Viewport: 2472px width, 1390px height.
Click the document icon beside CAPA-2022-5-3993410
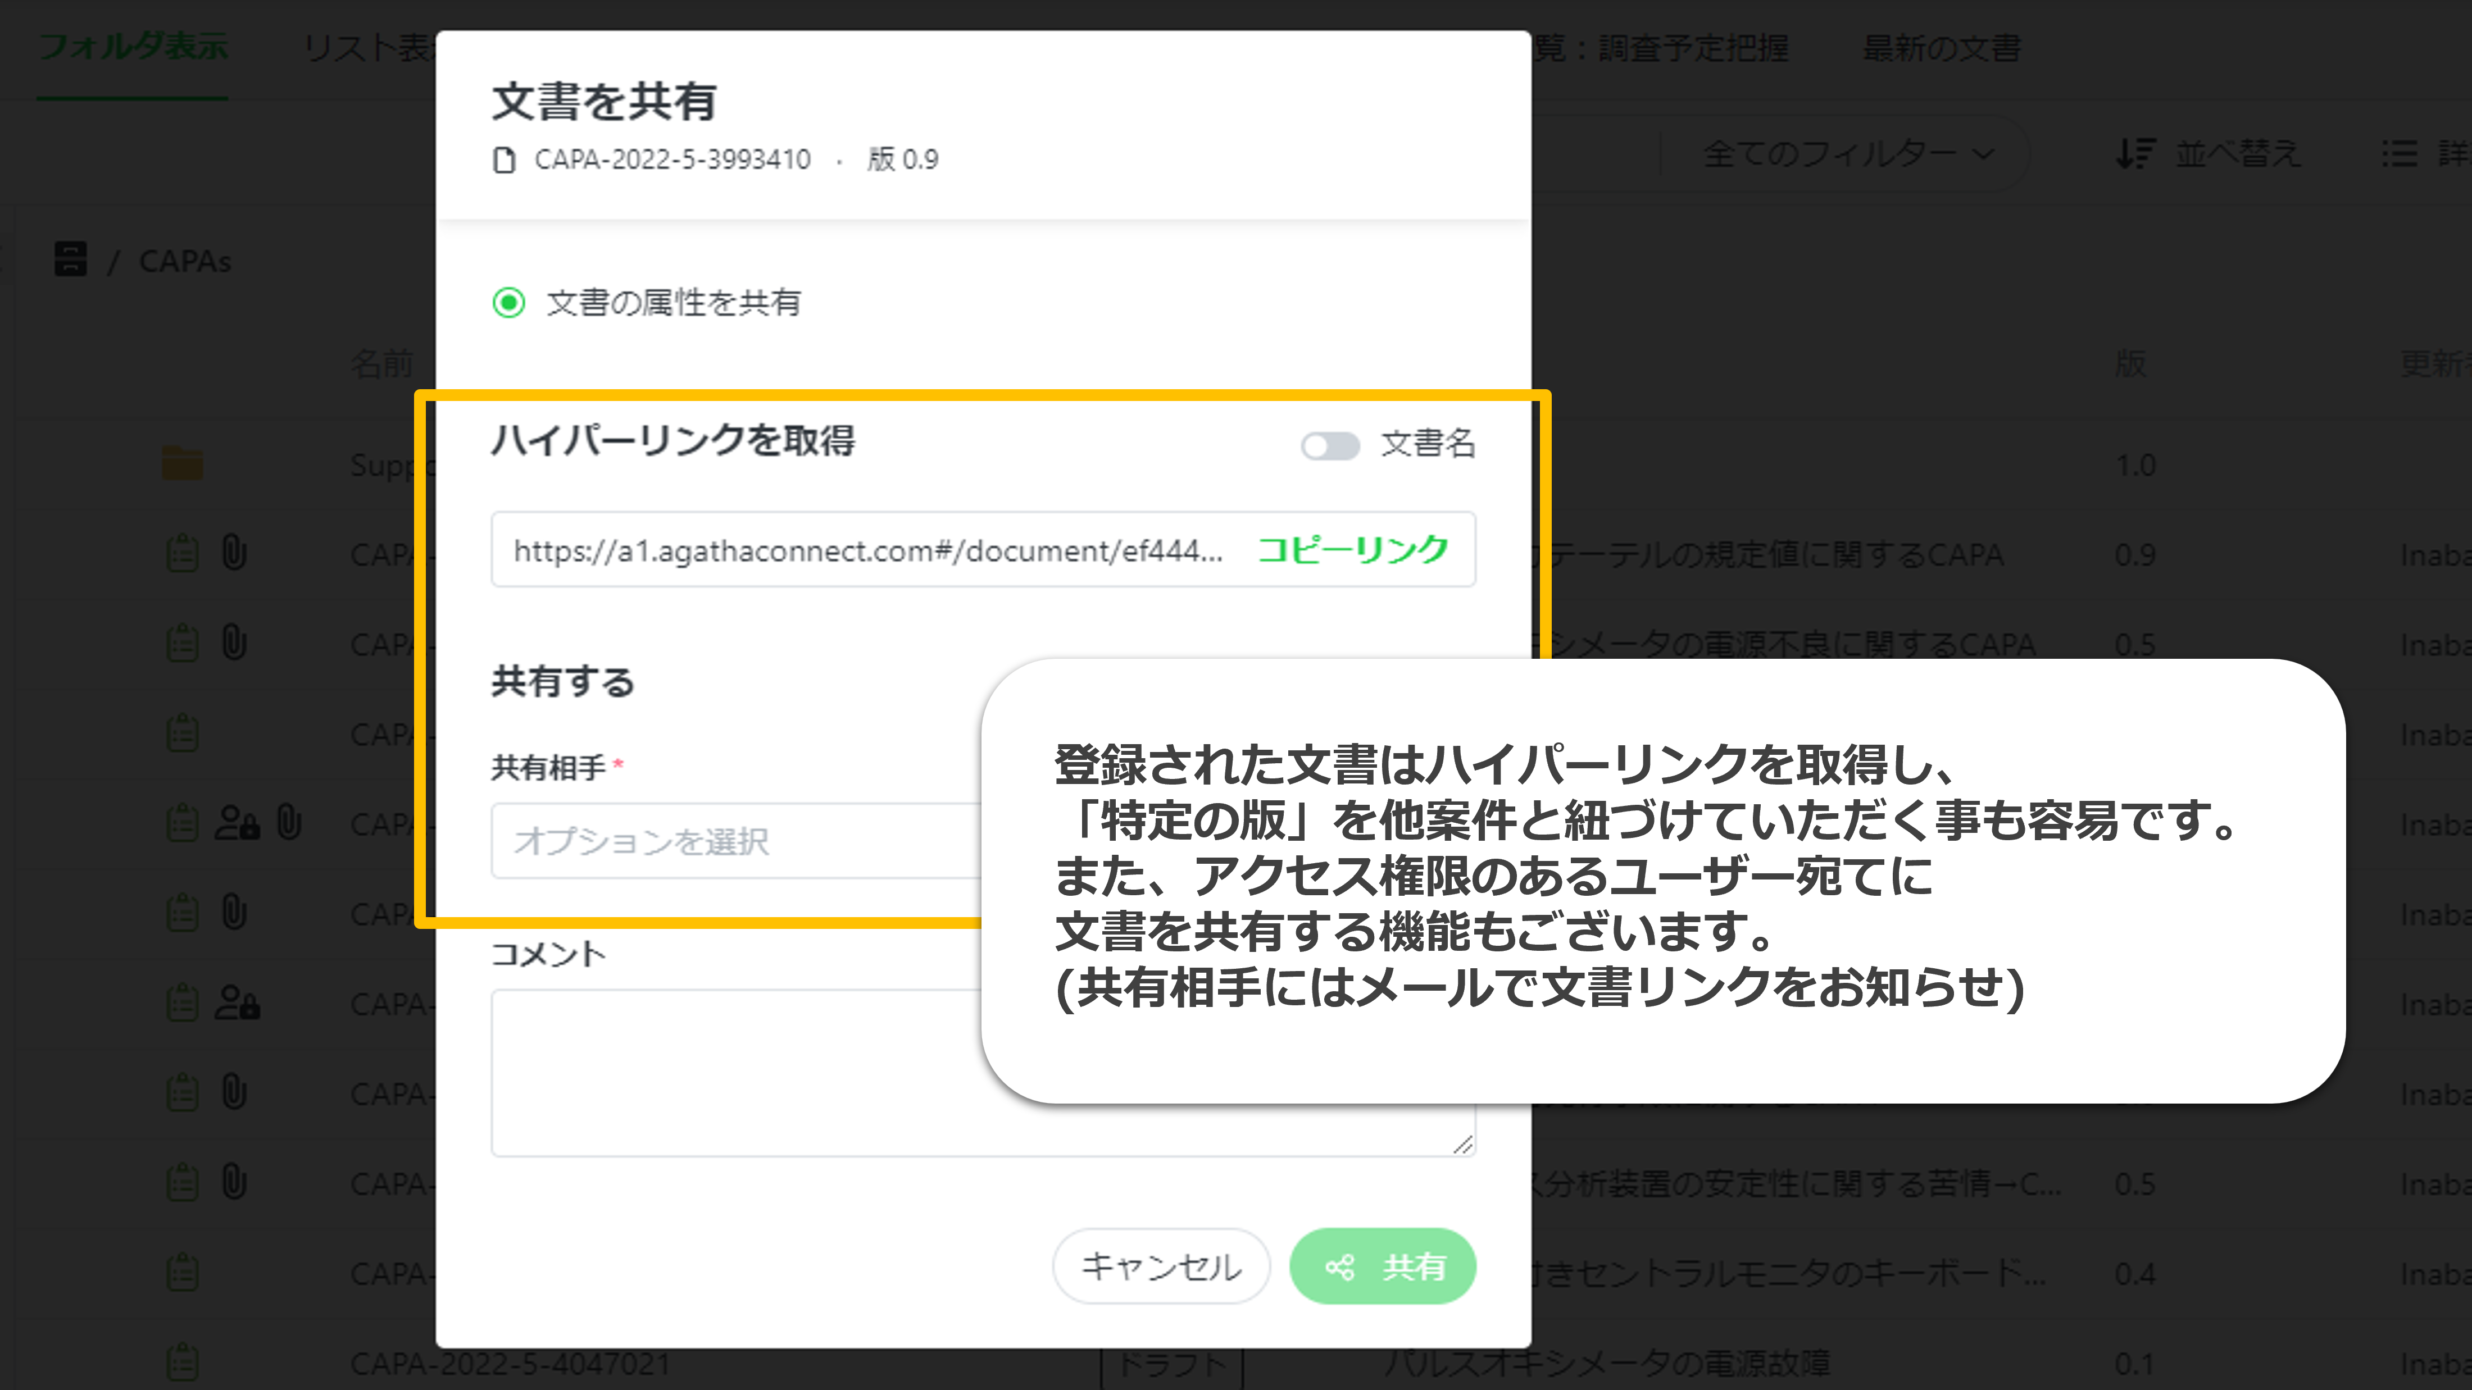point(504,159)
